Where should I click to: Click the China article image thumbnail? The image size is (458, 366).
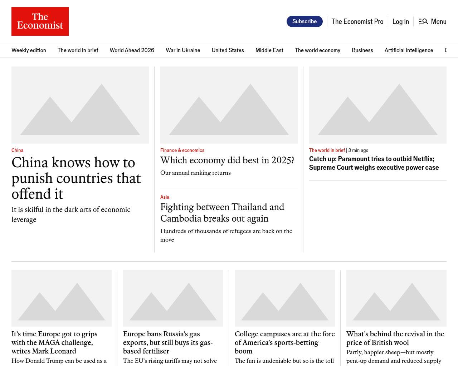pyautogui.click(x=80, y=105)
